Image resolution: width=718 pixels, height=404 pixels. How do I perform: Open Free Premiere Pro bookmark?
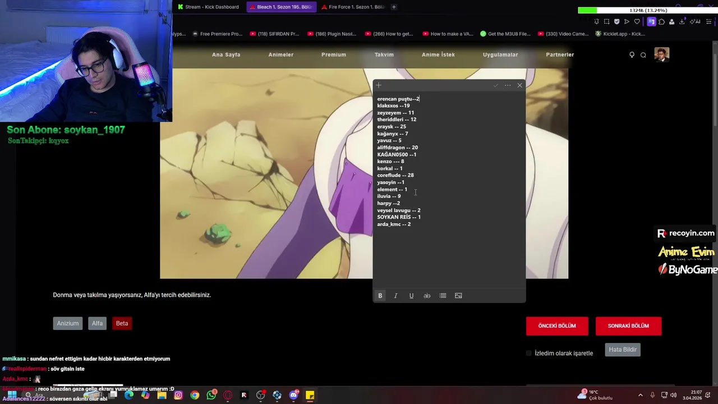tap(217, 34)
